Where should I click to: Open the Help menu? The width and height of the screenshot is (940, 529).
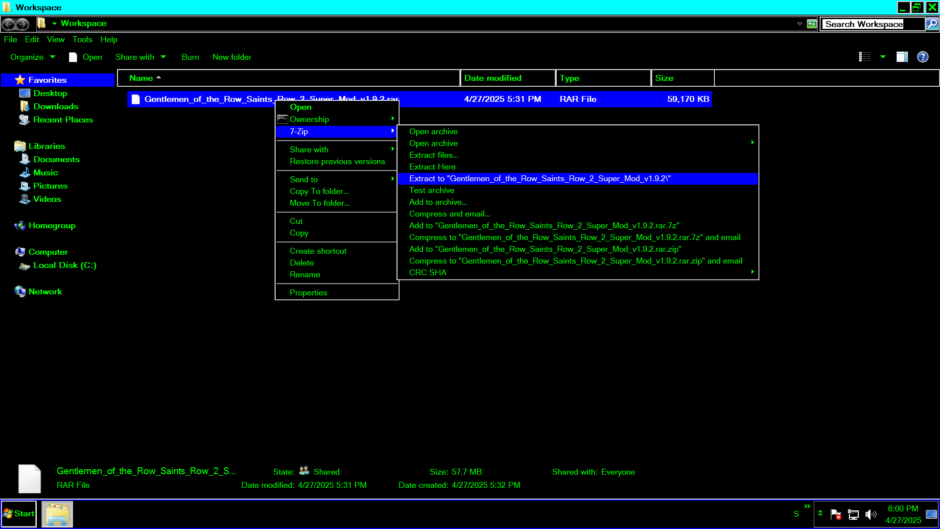pos(109,40)
